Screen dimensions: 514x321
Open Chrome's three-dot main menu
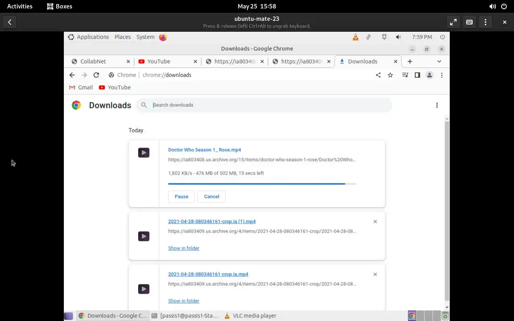pos(442,75)
